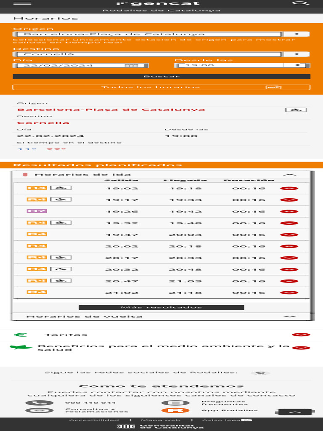Expand details of 19:26 R7 train
The width and height of the screenshot is (323, 431).
pyautogui.click(x=289, y=212)
